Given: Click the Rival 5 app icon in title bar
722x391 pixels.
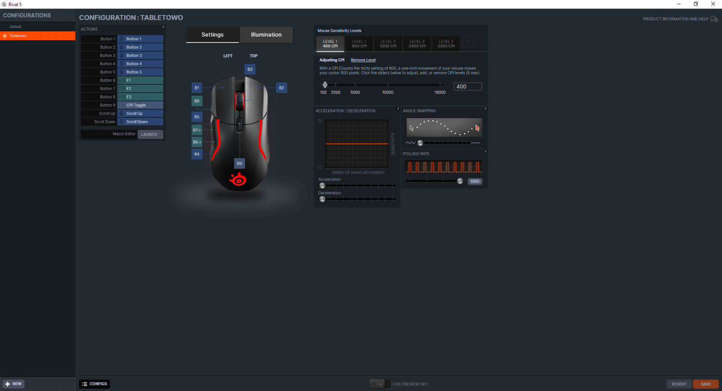Looking at the screenshot, I should [x=4, y=4].
